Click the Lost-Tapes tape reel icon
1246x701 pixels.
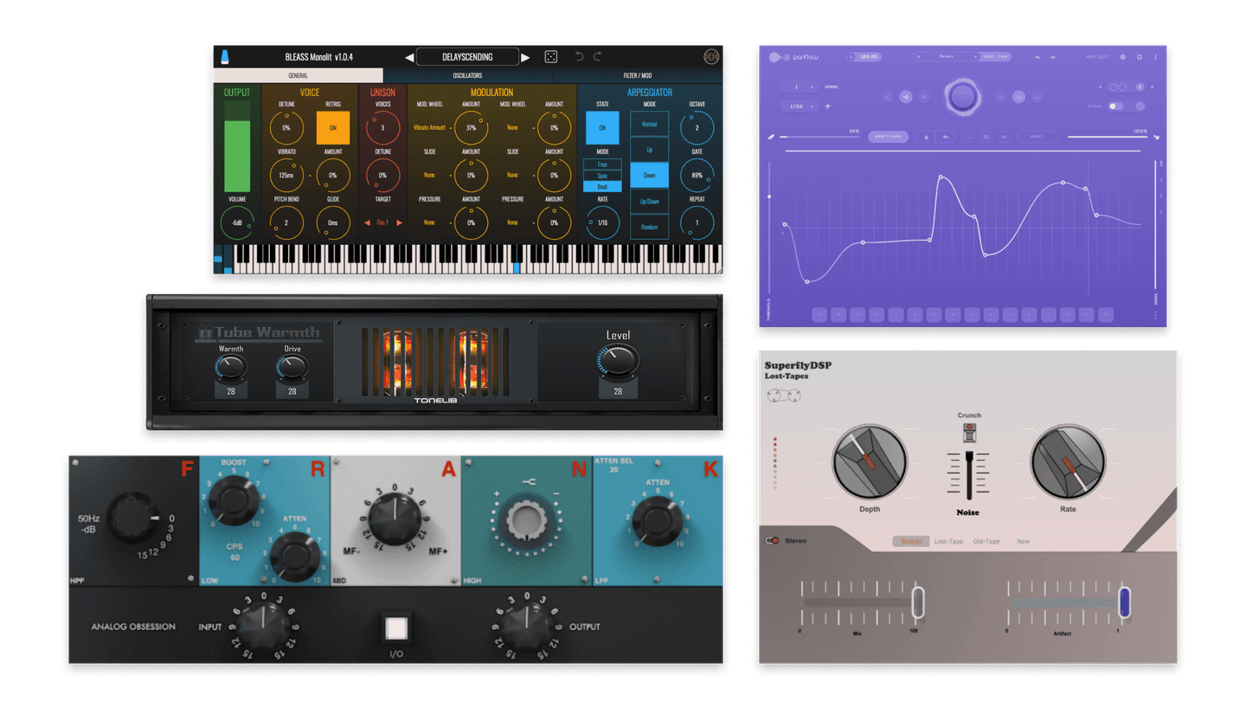(x=783, y=396)
